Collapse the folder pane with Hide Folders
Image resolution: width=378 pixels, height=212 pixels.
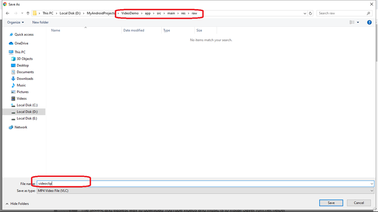(x=17, y=204)
